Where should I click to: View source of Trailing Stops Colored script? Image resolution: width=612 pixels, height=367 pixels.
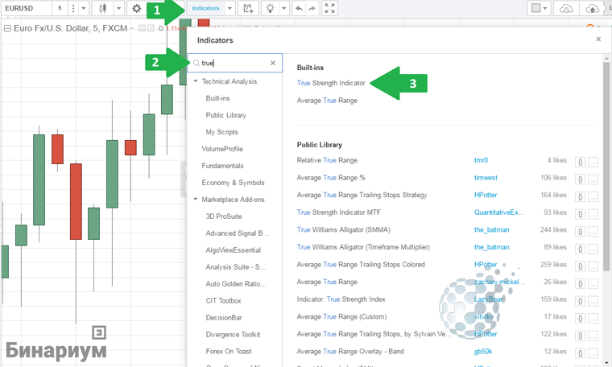click(x=580, y=266)
